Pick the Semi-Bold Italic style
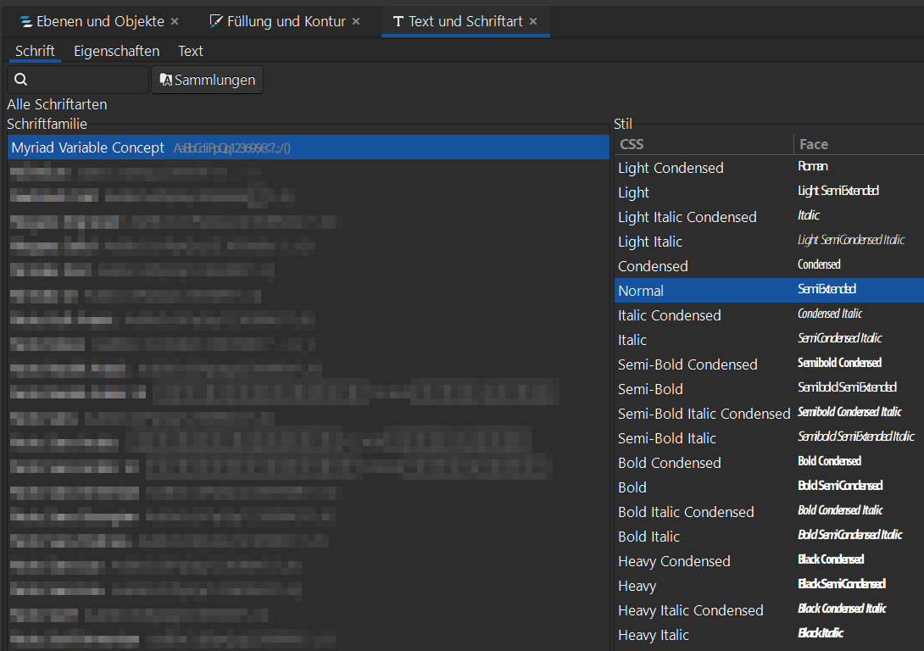 click(x=769, y=438)
